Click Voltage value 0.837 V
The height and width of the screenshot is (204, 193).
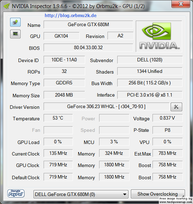(x=168, y=118)
